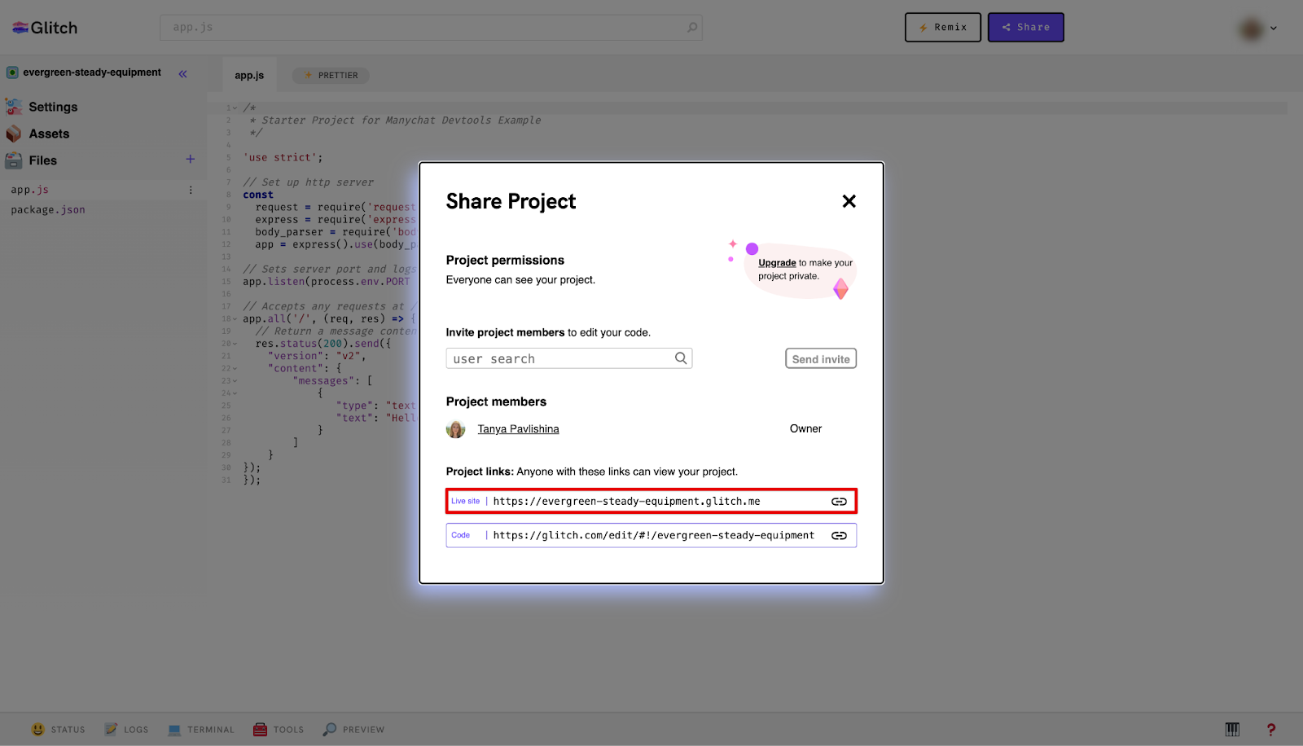Open Settings in the sidebar
This screenshot has width=1303, height=746.
coord(53,107)
